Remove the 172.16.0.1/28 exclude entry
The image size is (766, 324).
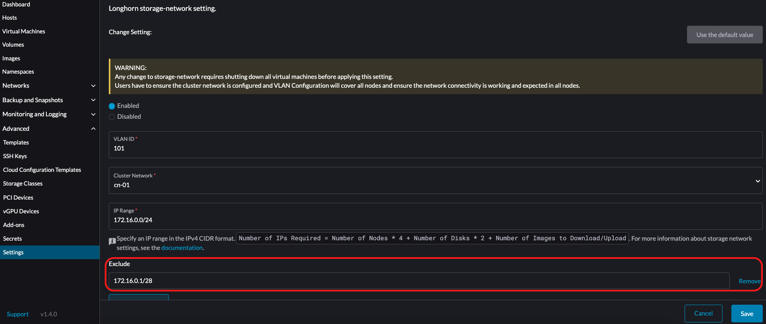[x=749, y=281]
